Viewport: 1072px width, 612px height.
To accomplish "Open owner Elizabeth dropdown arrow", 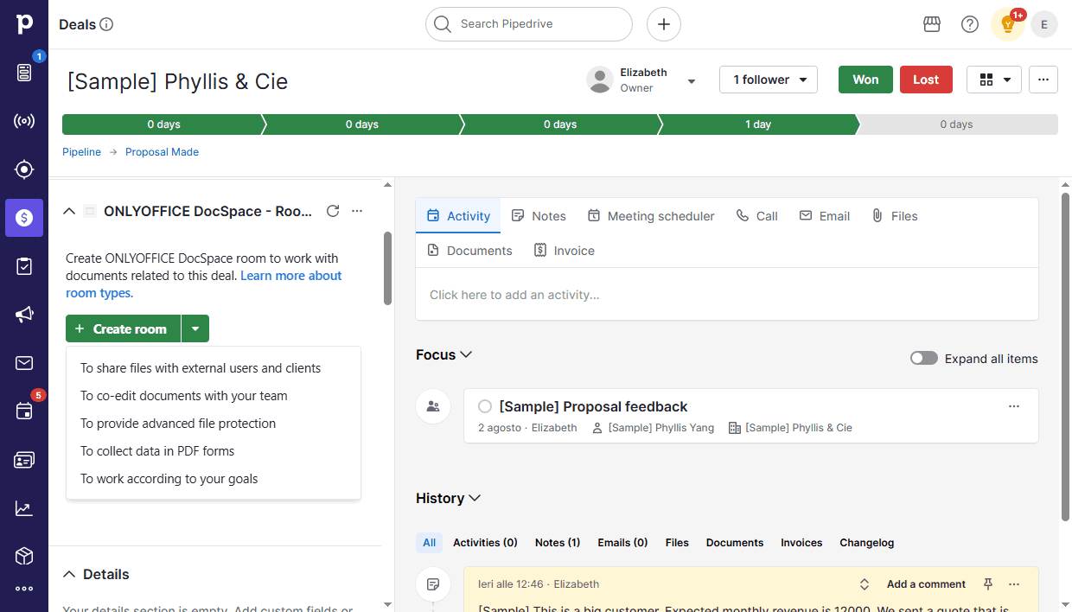I will tap(692, 81).
